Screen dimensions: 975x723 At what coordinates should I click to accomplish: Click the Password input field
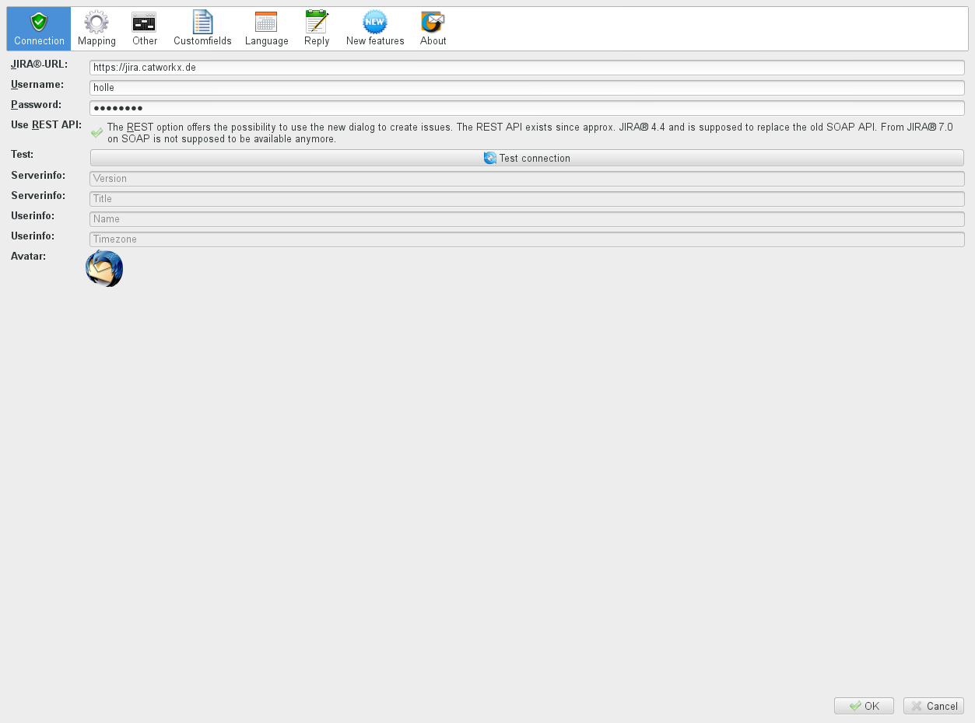click(527, 108)
